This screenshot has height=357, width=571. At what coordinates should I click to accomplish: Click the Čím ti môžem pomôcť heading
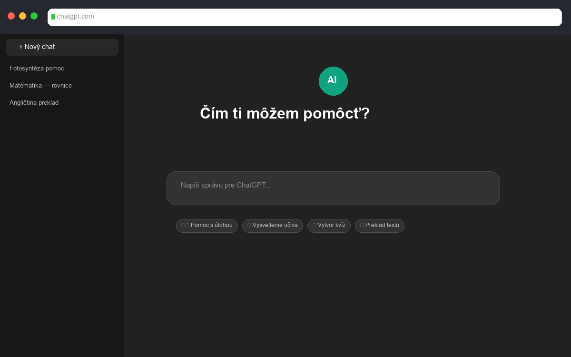coord(285,113)
